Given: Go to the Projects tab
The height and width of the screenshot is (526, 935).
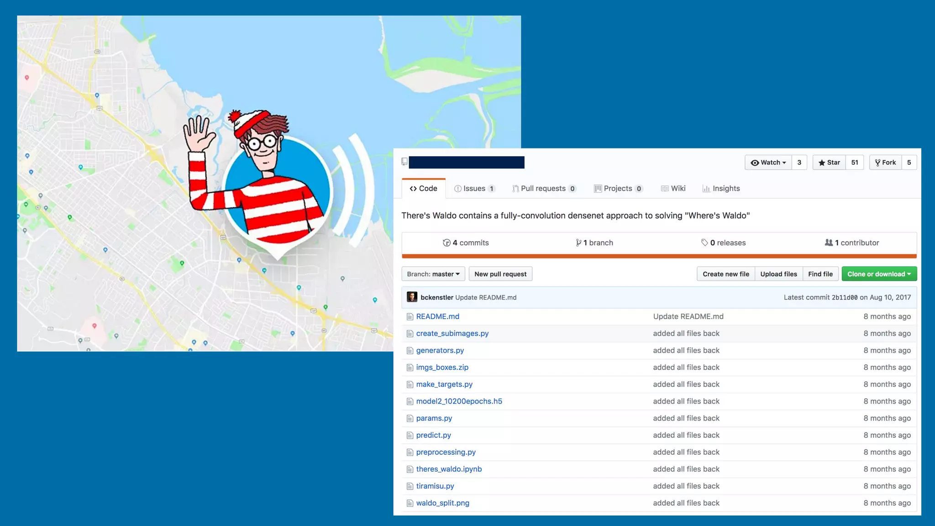Looking at the screenshot, I should point(618,189).
